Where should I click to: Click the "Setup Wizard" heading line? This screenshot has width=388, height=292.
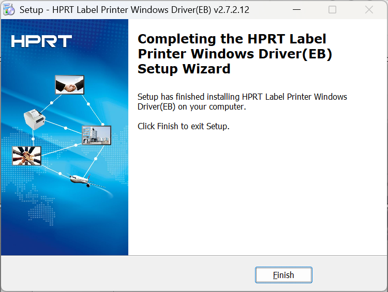[x=184, y=69]
